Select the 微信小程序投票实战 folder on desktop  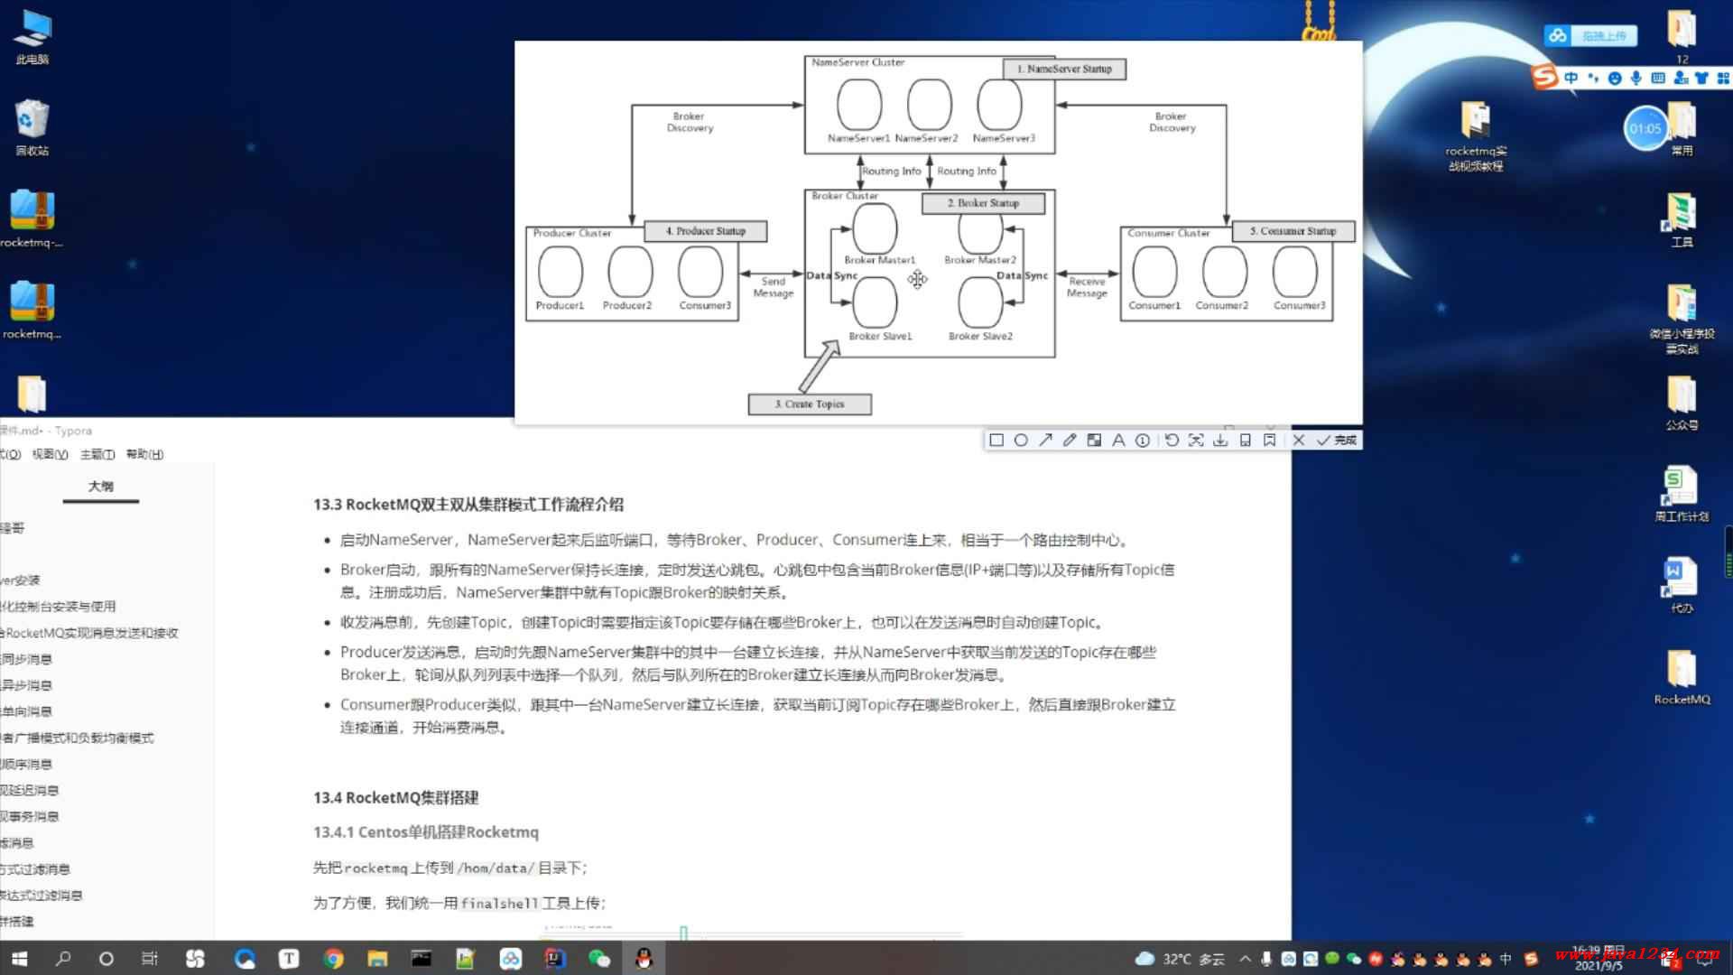[x=1682, y=318]
